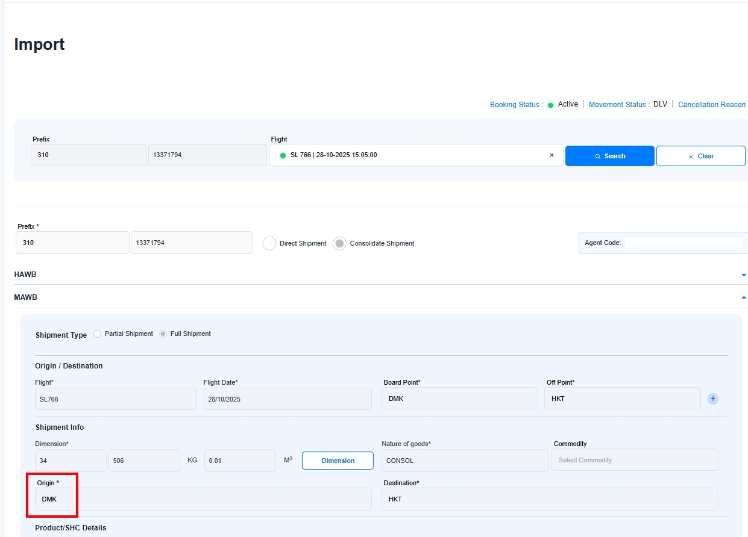
Task: Click the plus icon beside Off Point
Action: point(712,399)
